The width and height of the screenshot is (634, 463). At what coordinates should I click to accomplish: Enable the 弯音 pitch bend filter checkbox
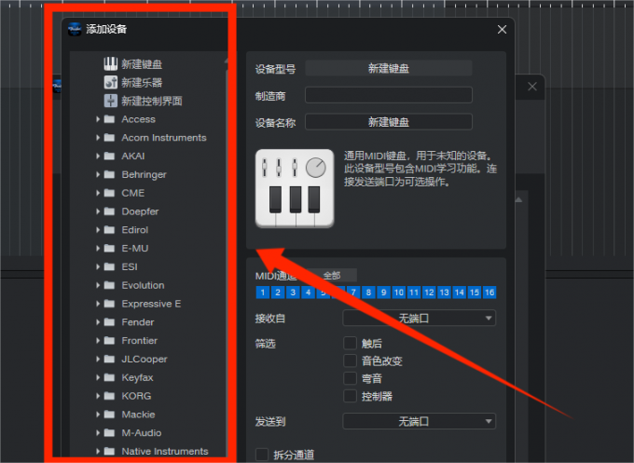click(350, 378)
